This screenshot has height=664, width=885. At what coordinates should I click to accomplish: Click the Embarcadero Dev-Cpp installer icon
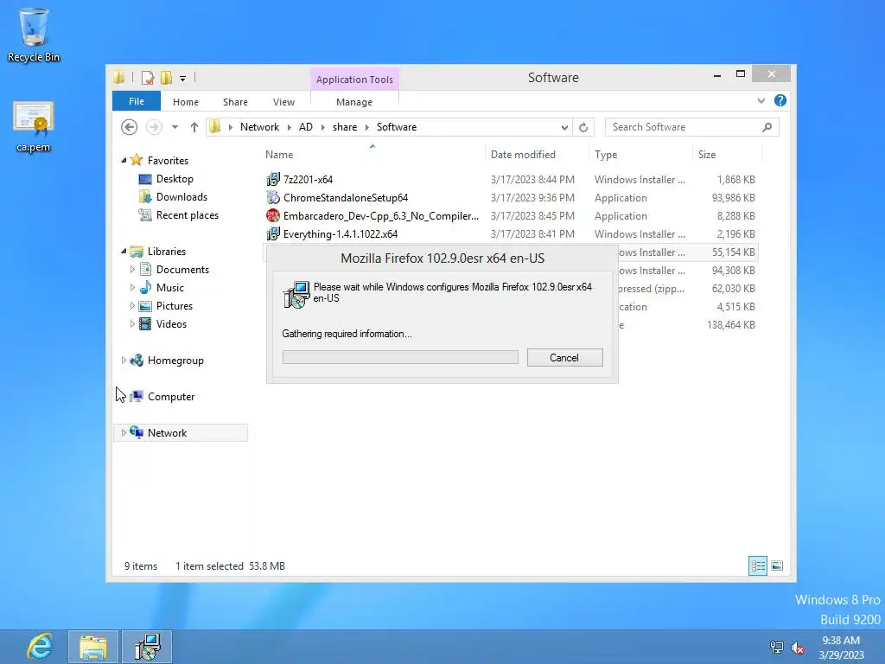(x=273, y=215)
